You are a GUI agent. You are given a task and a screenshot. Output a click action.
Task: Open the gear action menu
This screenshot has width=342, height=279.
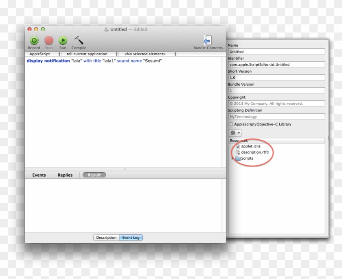click(x=235, y=133)
